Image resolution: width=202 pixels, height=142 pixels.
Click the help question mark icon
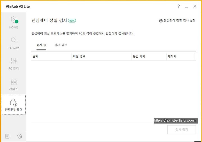pos(178,6)
